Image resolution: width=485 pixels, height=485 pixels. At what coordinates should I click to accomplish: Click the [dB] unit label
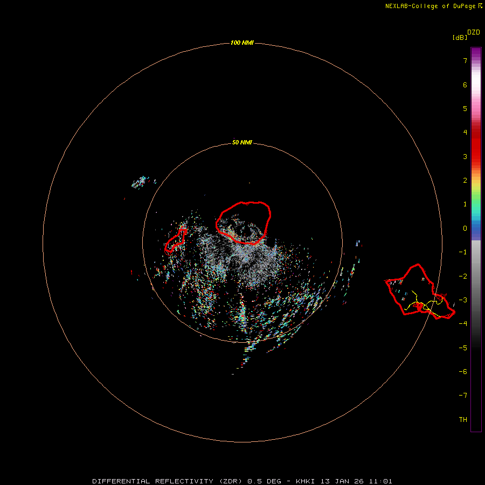(460, 37)
